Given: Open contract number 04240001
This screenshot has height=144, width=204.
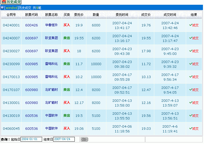Looking at the screenshot, I should [11, 25].
